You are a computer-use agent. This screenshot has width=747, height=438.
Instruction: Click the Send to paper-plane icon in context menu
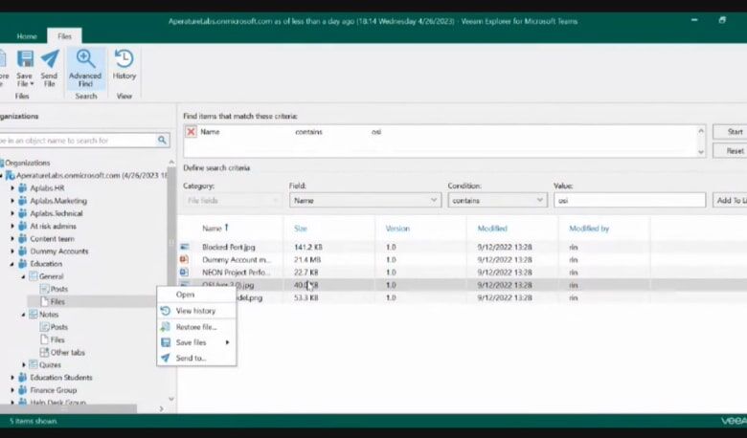pos(166,358)
